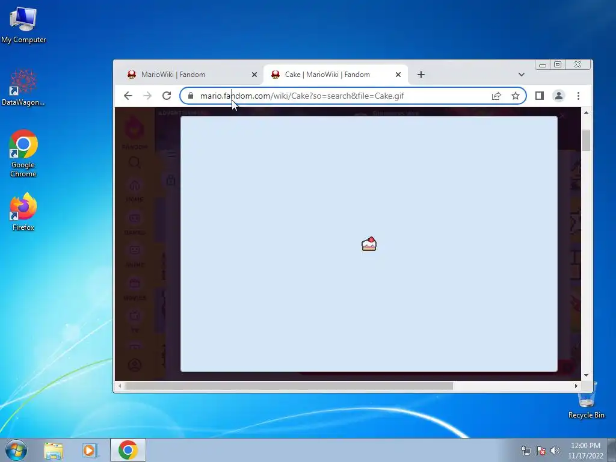Image resolution: width=616 pixels, height=462 pixels.
Task: Select the DataWagon desktop shortcut
Action: coord(23,87)
